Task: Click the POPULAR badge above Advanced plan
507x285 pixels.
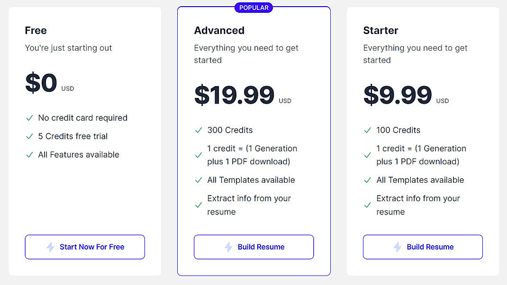Action: (x=253, y=7)
